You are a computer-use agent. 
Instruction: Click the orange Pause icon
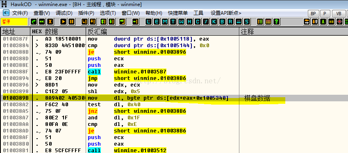tap(71, 22)
